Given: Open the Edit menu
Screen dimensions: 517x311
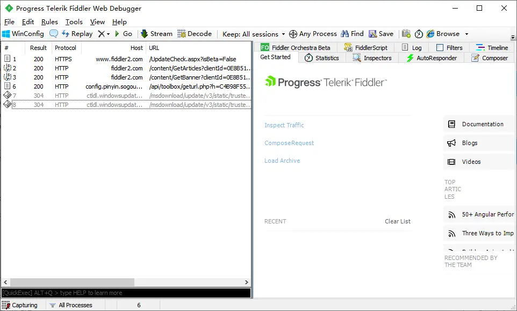Looking at the screenshot, I should (28, 21).
